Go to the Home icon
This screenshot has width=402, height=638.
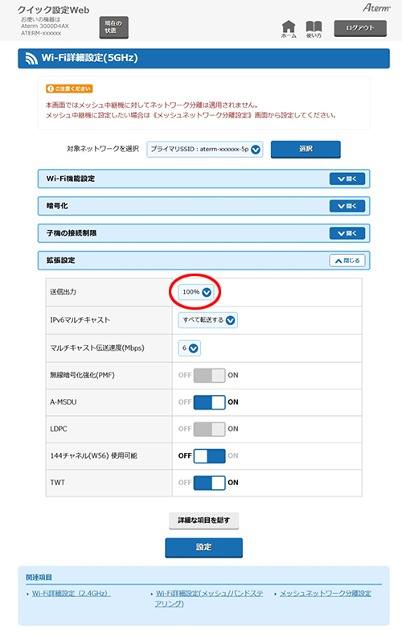coord(289,29)
